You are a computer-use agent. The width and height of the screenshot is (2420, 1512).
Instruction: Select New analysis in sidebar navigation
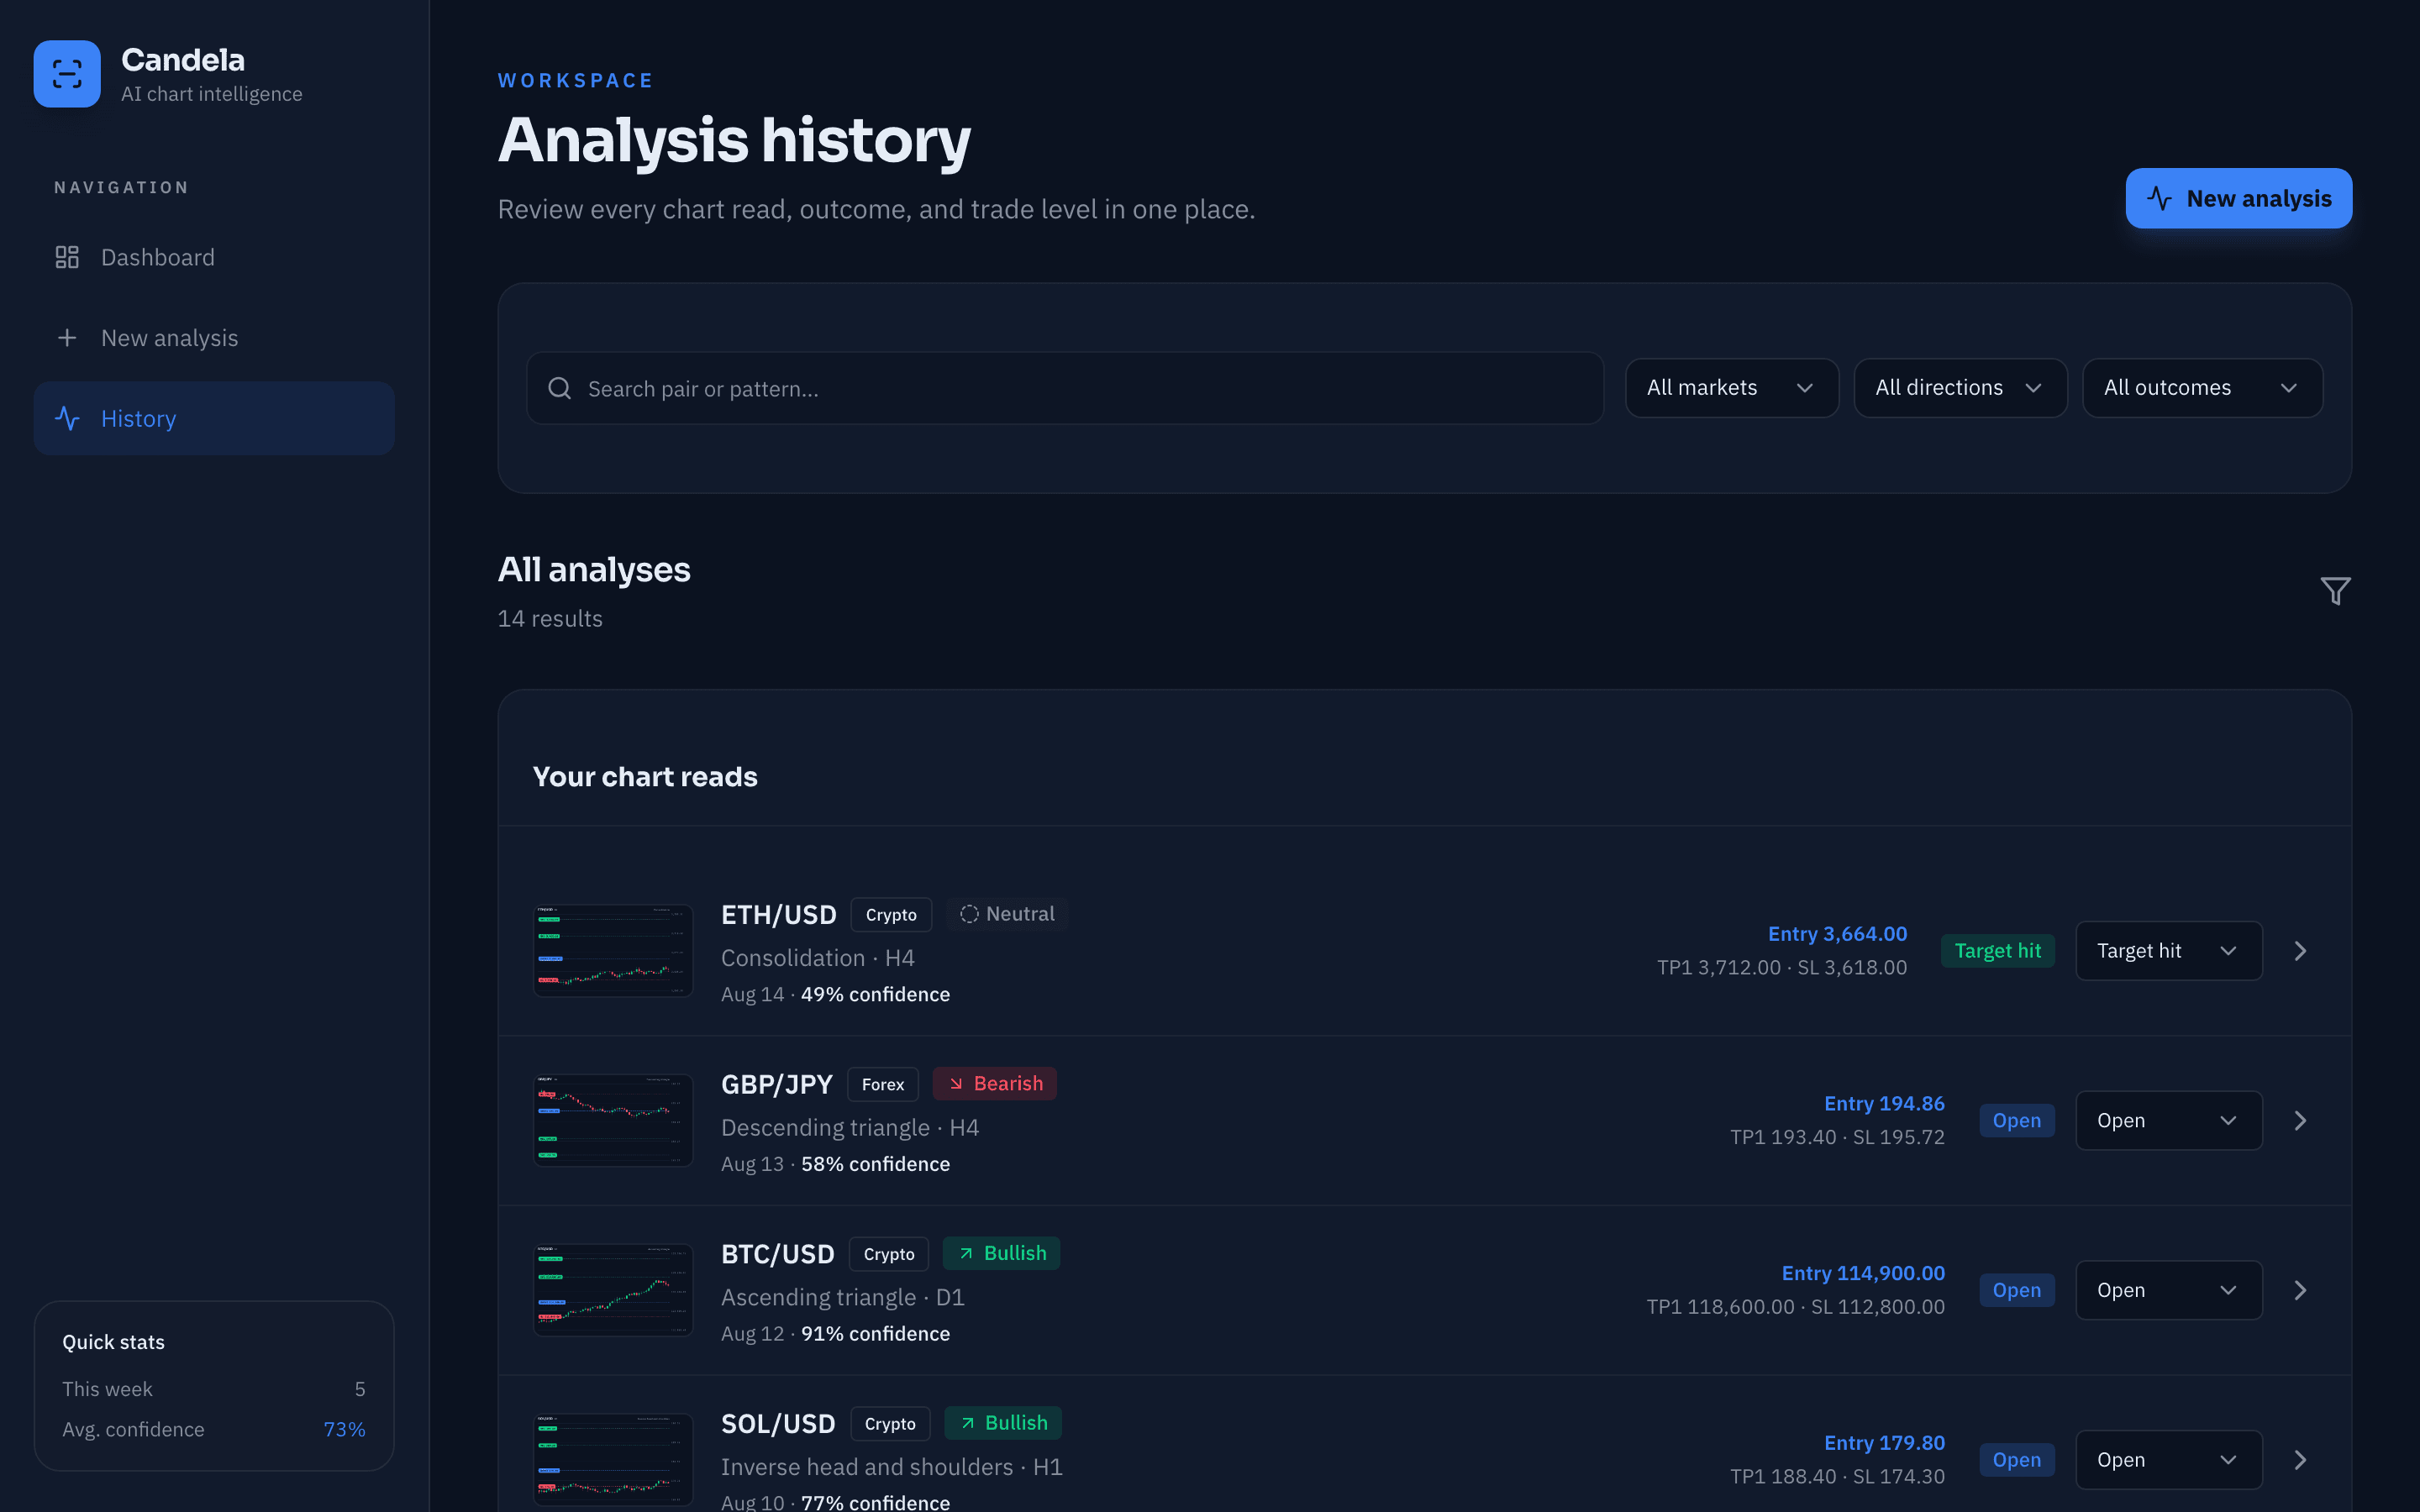(214, 338)
